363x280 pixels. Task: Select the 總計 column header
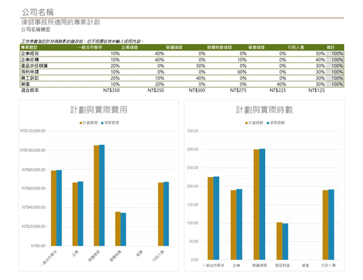330,47
